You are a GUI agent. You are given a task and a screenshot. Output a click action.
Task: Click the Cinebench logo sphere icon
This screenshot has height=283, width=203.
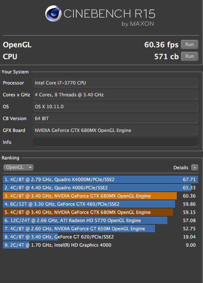53,14
